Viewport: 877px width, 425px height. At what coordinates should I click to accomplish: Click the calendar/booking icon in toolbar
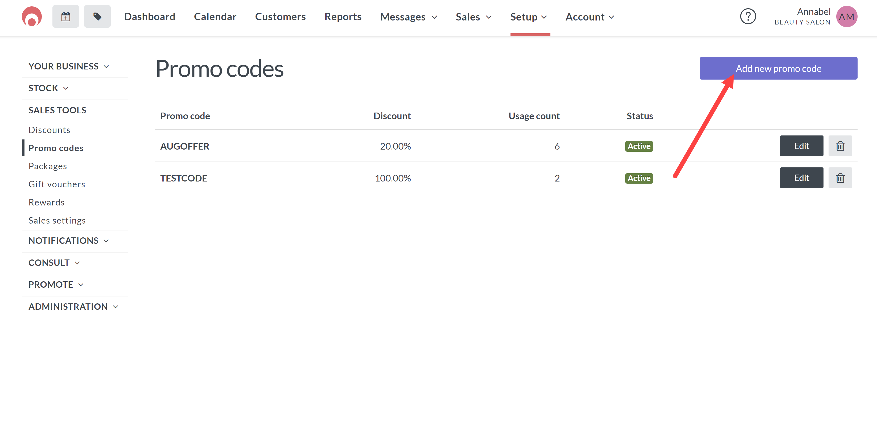click(x=65, y=17)
